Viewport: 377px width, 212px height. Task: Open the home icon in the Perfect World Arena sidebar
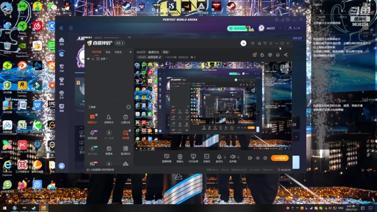tap(62, 41)
